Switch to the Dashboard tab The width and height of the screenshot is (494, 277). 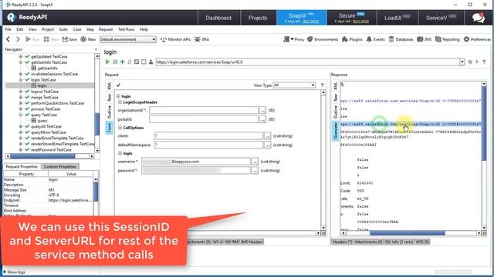click(218, 18)
